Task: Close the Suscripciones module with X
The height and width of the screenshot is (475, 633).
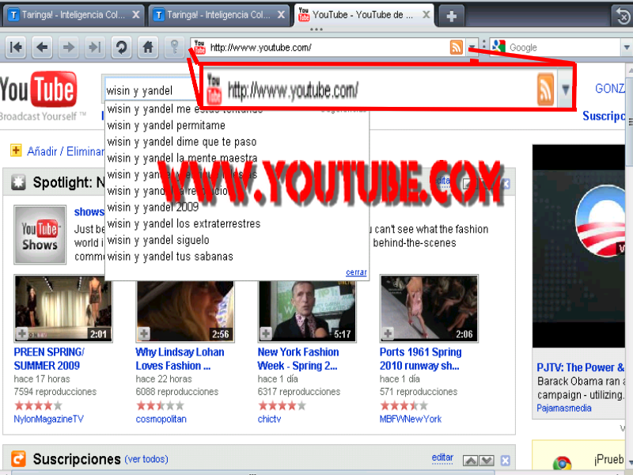Action: (506, 461)
